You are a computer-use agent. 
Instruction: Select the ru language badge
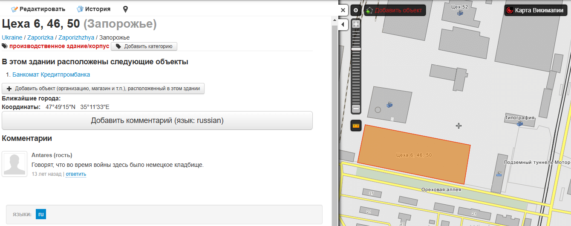click(x=41, y=214)
